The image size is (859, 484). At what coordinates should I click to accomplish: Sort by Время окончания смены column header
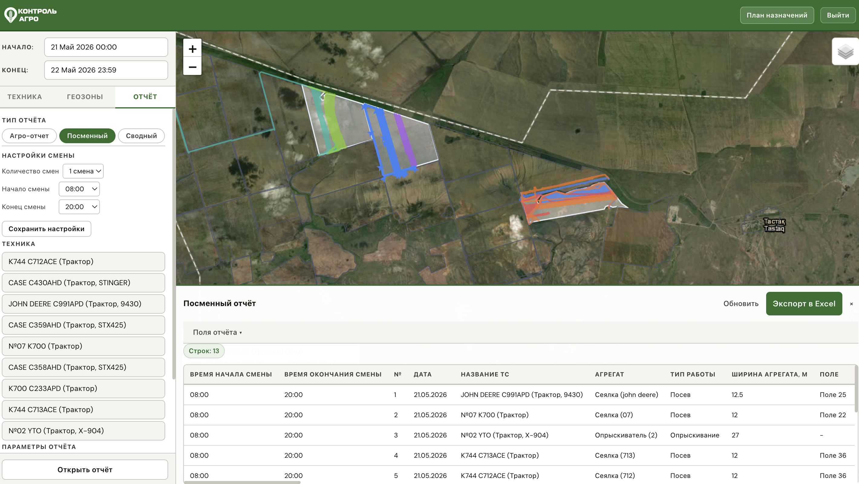(x=333, y=374)
